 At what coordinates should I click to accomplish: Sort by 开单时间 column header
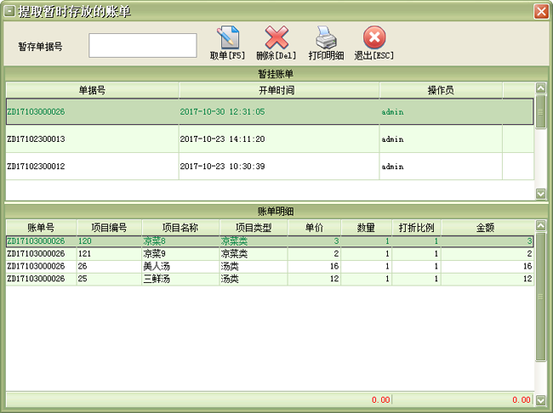(x=277, y=89)
